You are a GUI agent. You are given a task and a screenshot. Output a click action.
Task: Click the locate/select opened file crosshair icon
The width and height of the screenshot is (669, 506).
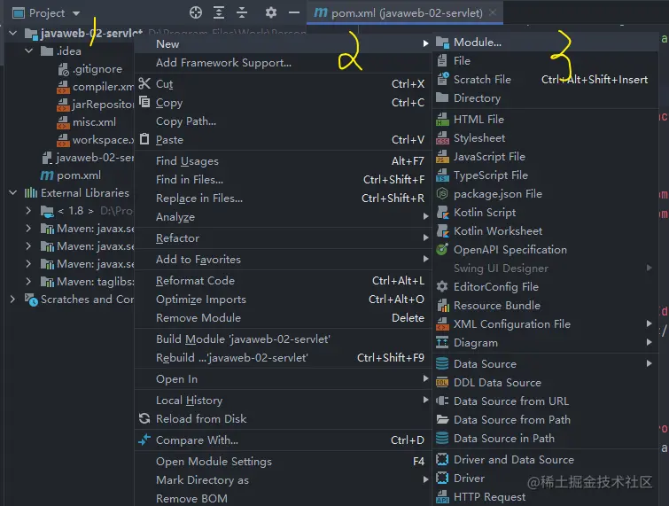point(196,12)
